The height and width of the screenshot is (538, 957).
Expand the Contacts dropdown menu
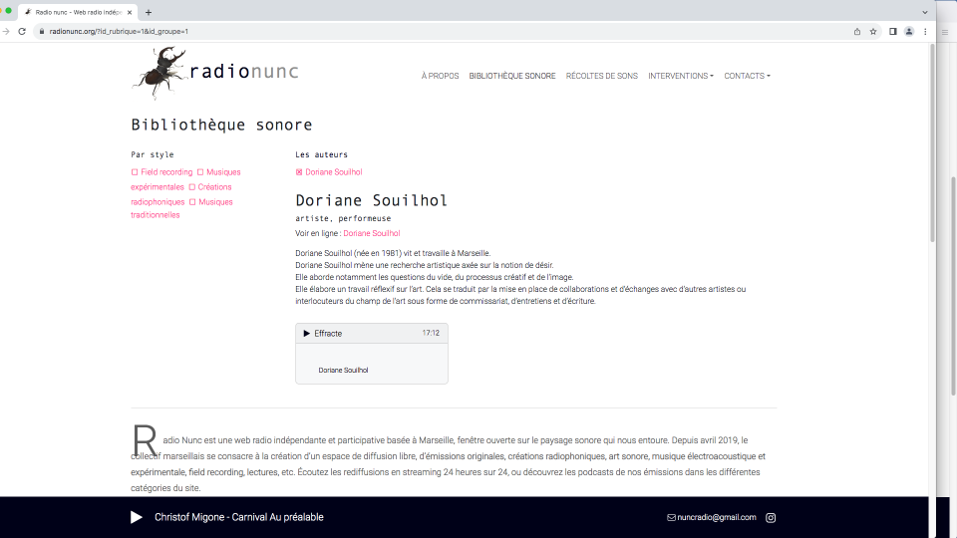747,76
